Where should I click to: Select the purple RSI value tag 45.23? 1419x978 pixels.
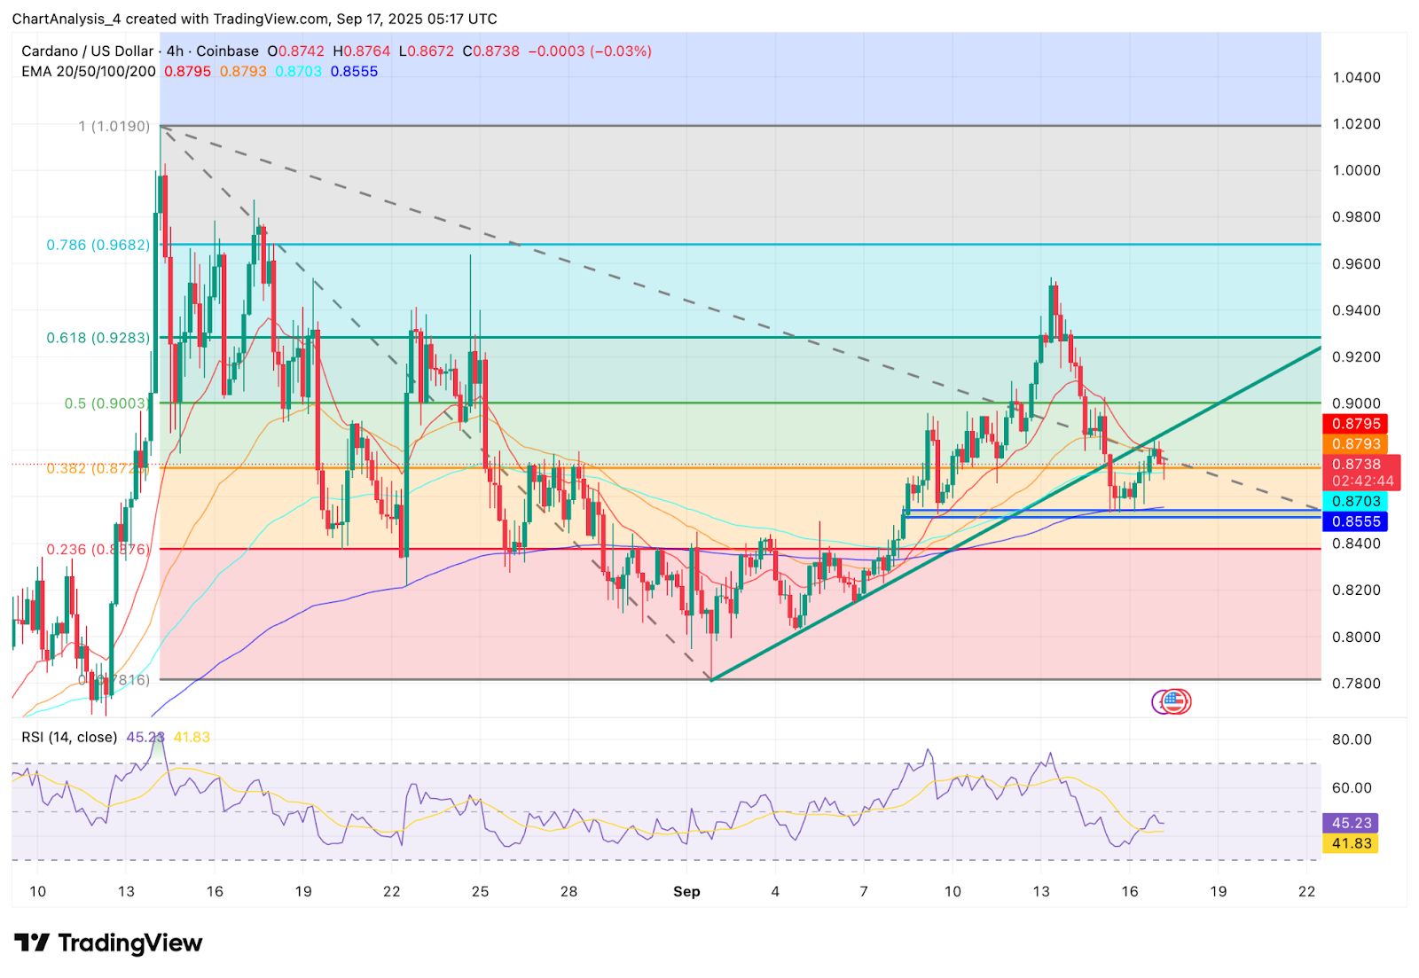(x=1351, y=823)
